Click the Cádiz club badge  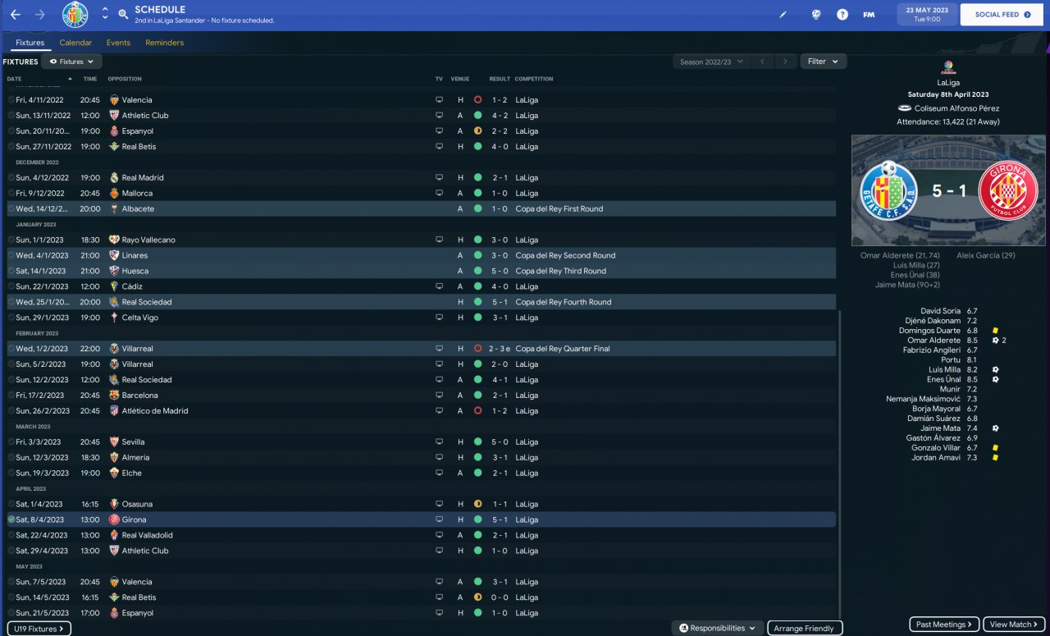click(114, 286)
